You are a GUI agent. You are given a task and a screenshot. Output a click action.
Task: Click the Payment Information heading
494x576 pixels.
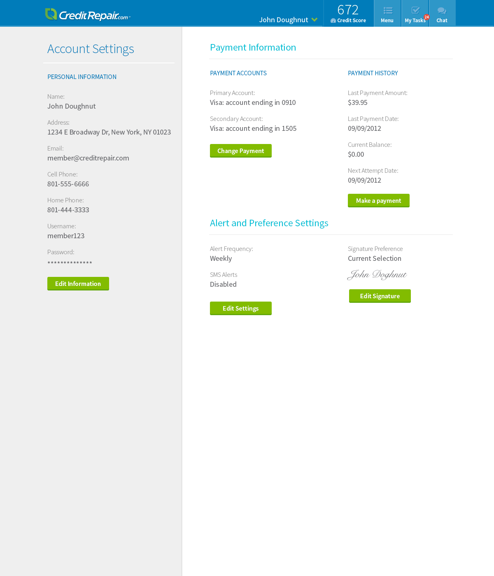253,47
